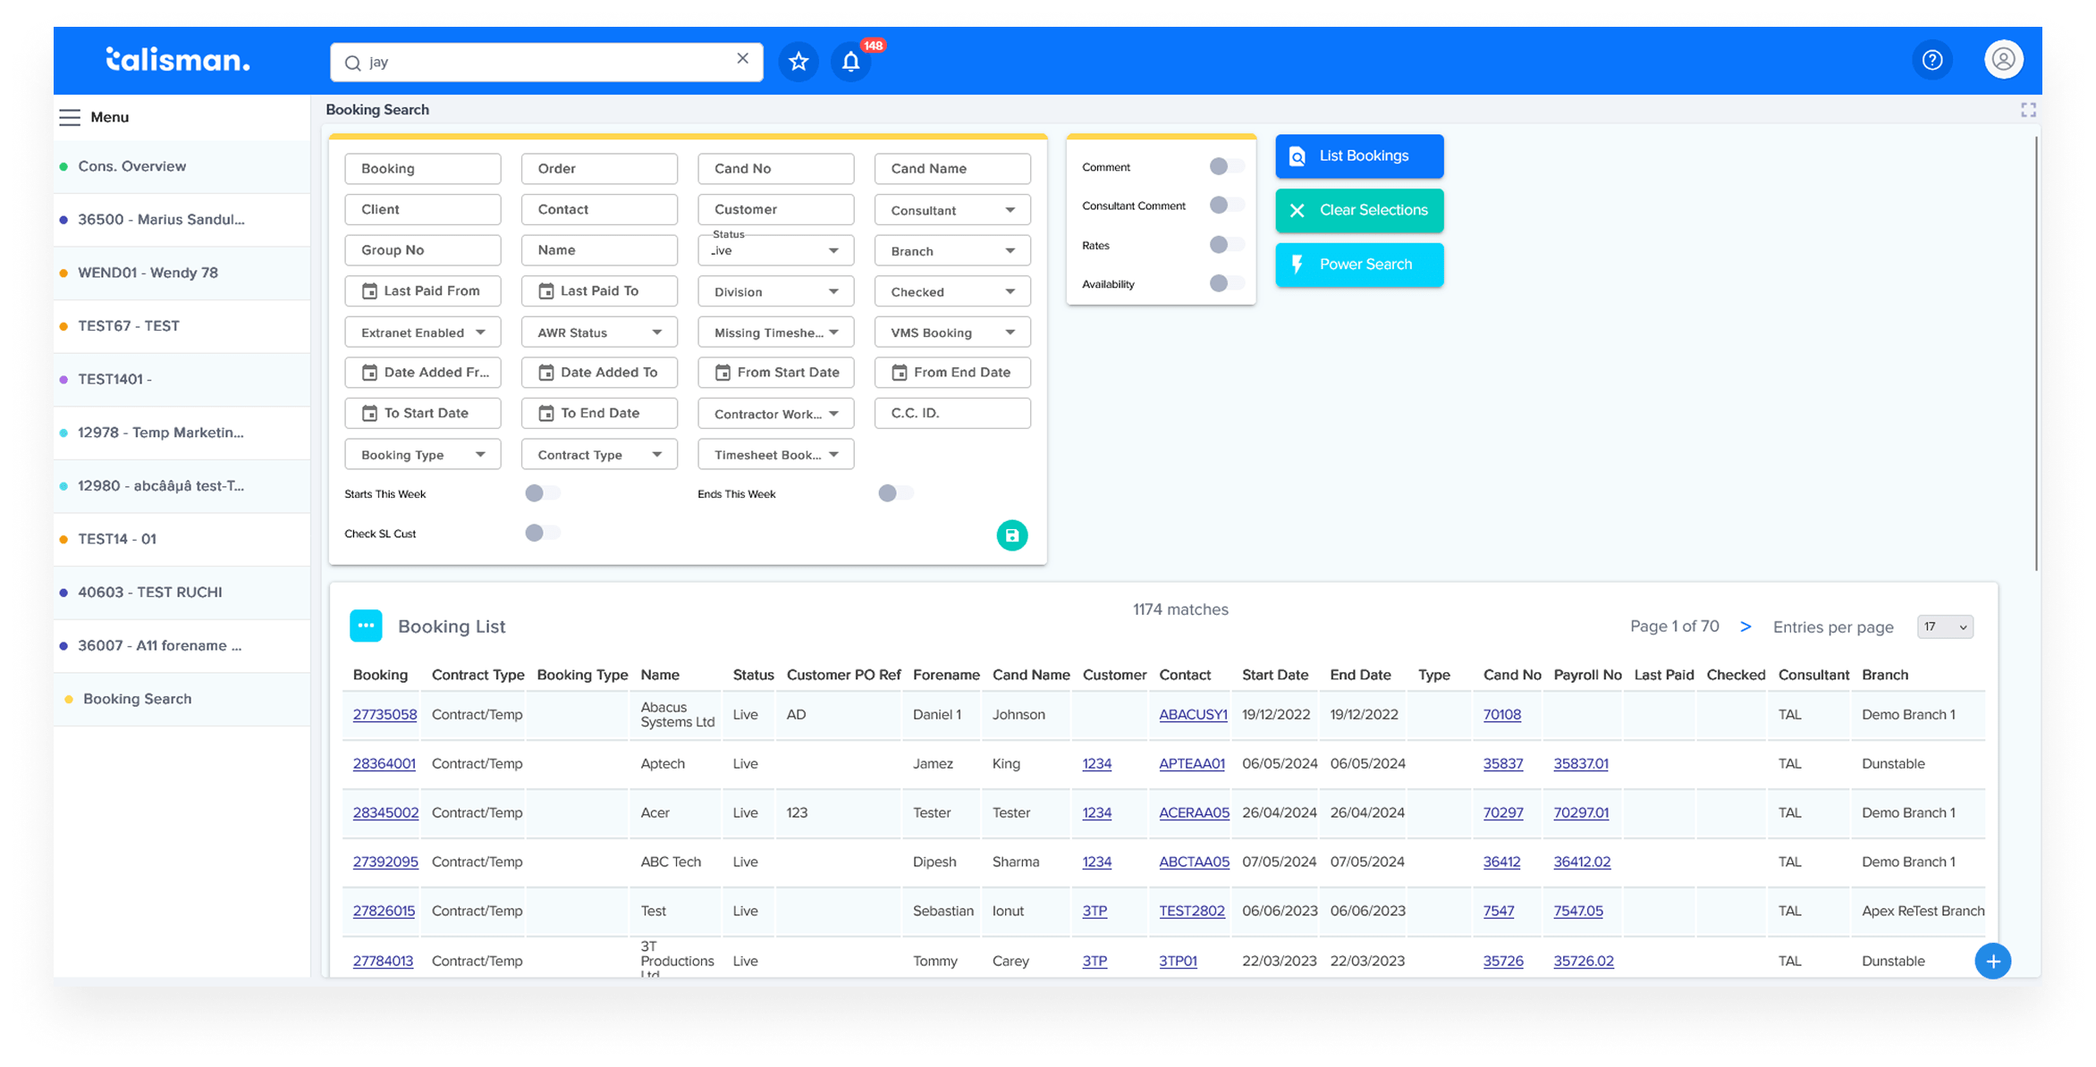
Task: Open the notifications bell
Action: 850,62
